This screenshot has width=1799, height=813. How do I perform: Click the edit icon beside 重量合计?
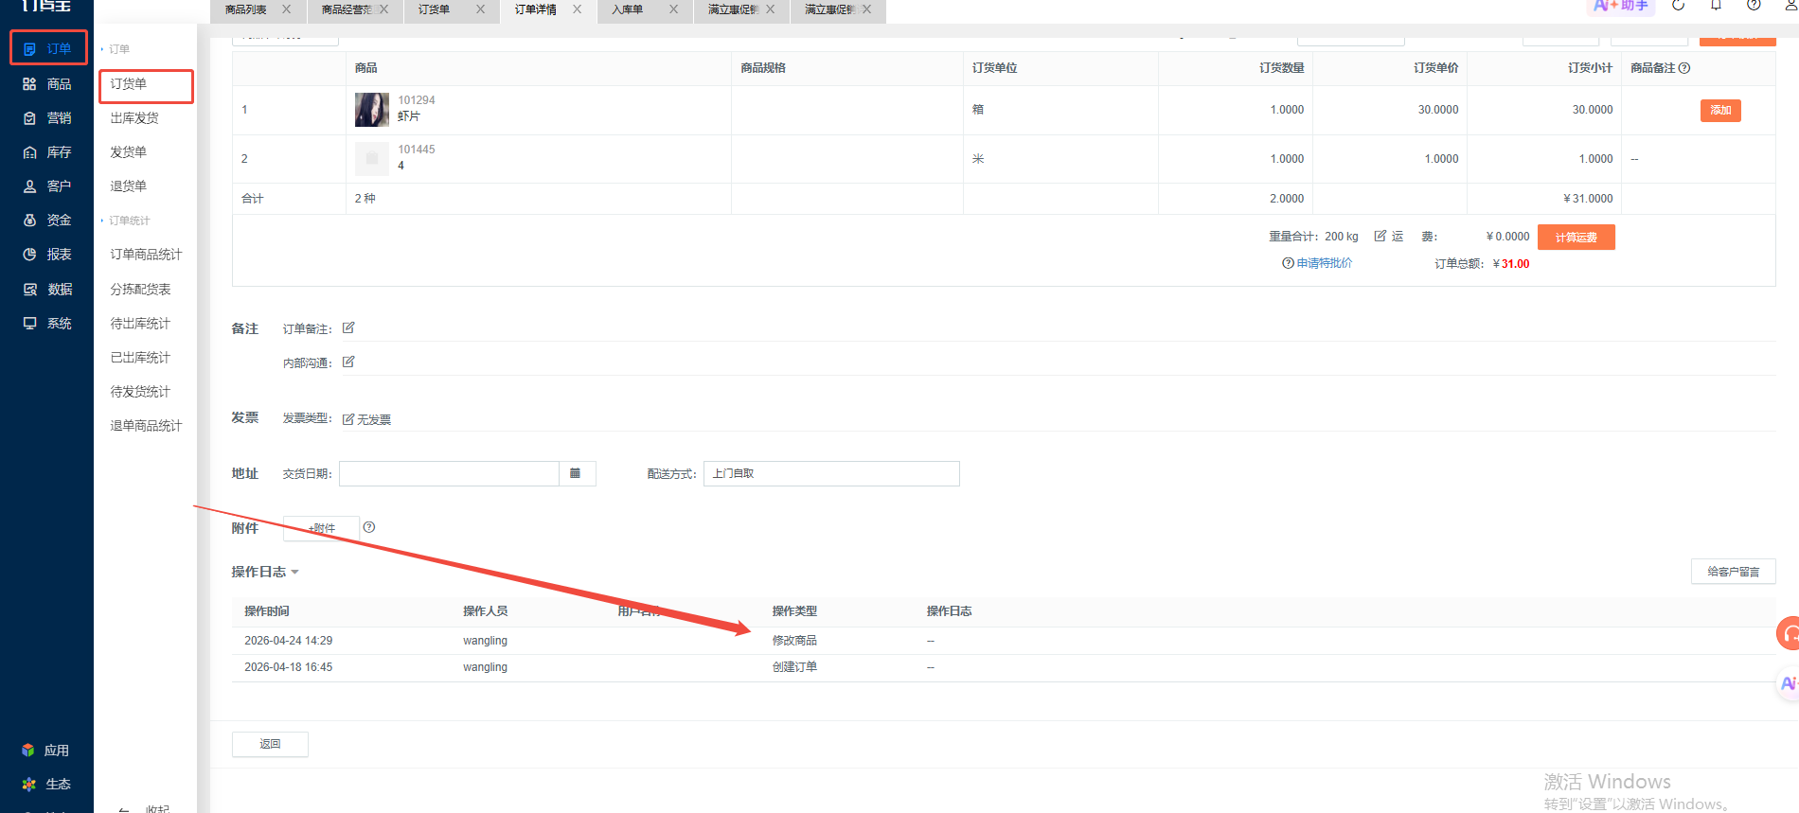1380,236
